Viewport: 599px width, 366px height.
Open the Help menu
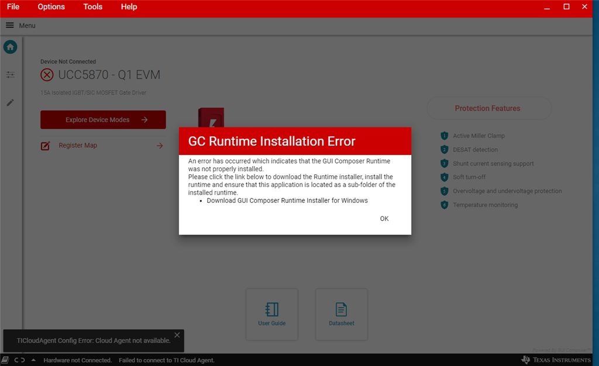click(129, 7)
